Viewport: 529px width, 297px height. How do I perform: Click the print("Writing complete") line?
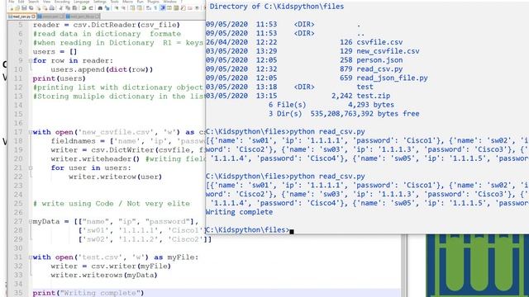tap(88, 293)
